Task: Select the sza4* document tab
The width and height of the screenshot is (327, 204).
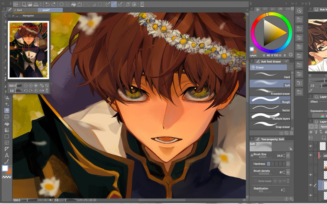Action: tap(50, 10)
